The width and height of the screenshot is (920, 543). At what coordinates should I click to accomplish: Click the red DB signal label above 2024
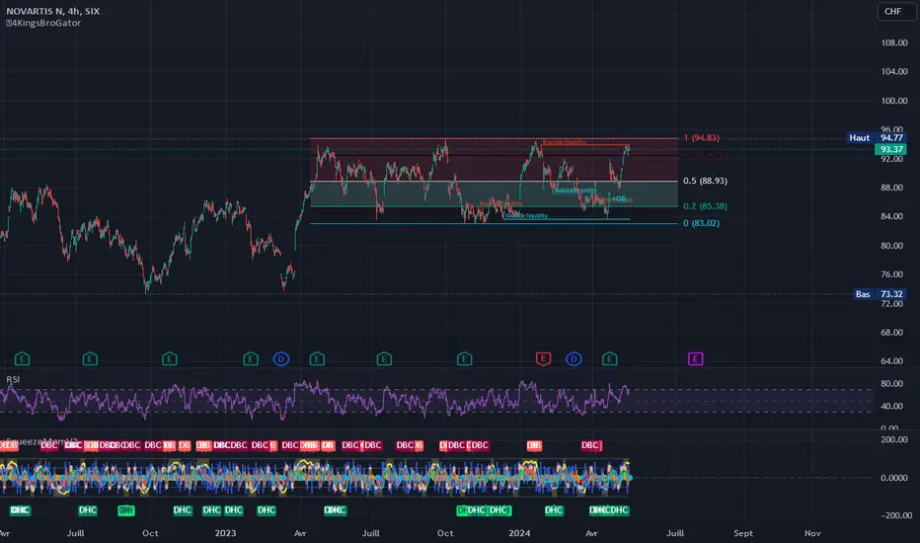(534, 445)
